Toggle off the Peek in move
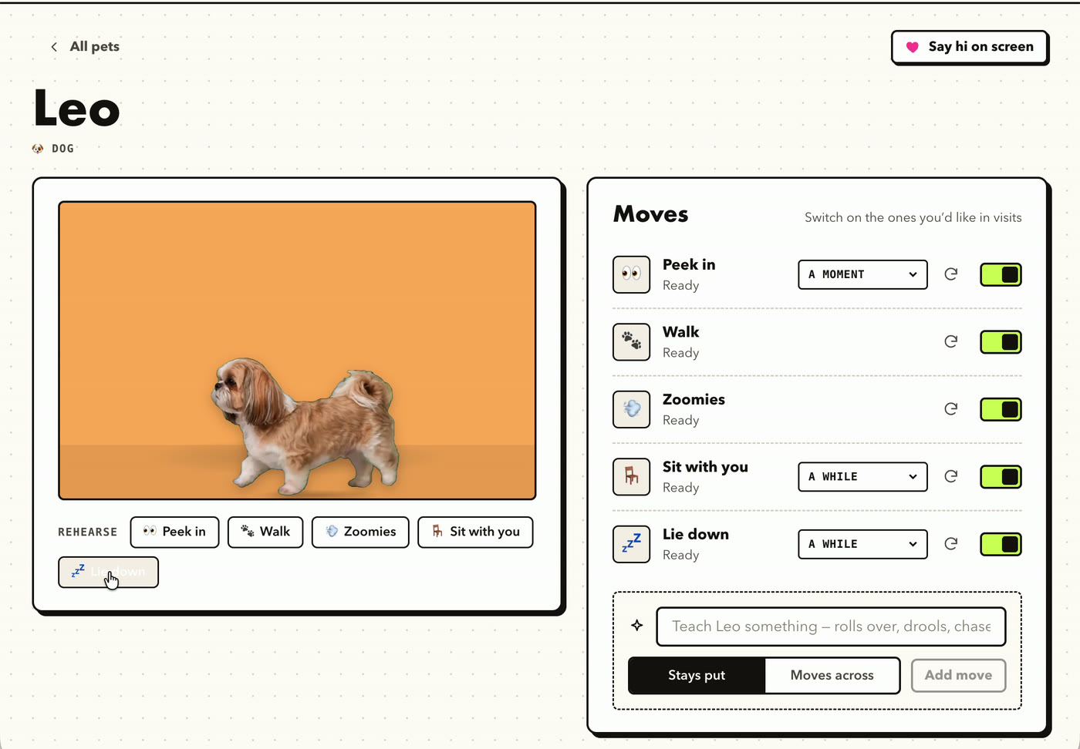 point(1001,274)
